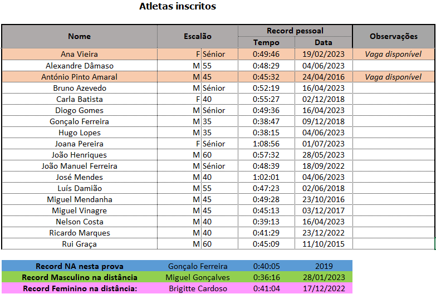The image size is (436, 294).
Task: Select Gonçalo Ferreira's name in the athletes table
Action: (x=79, y=121)
